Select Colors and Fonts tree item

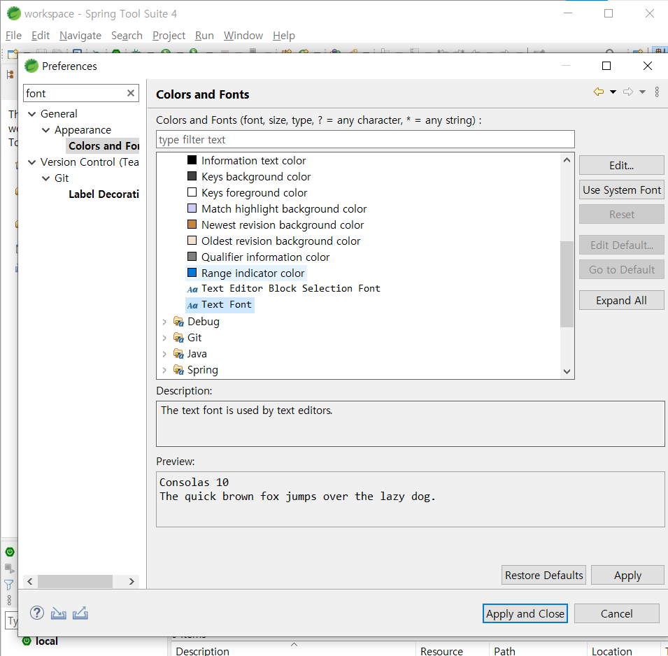click(x=104, y=145)
